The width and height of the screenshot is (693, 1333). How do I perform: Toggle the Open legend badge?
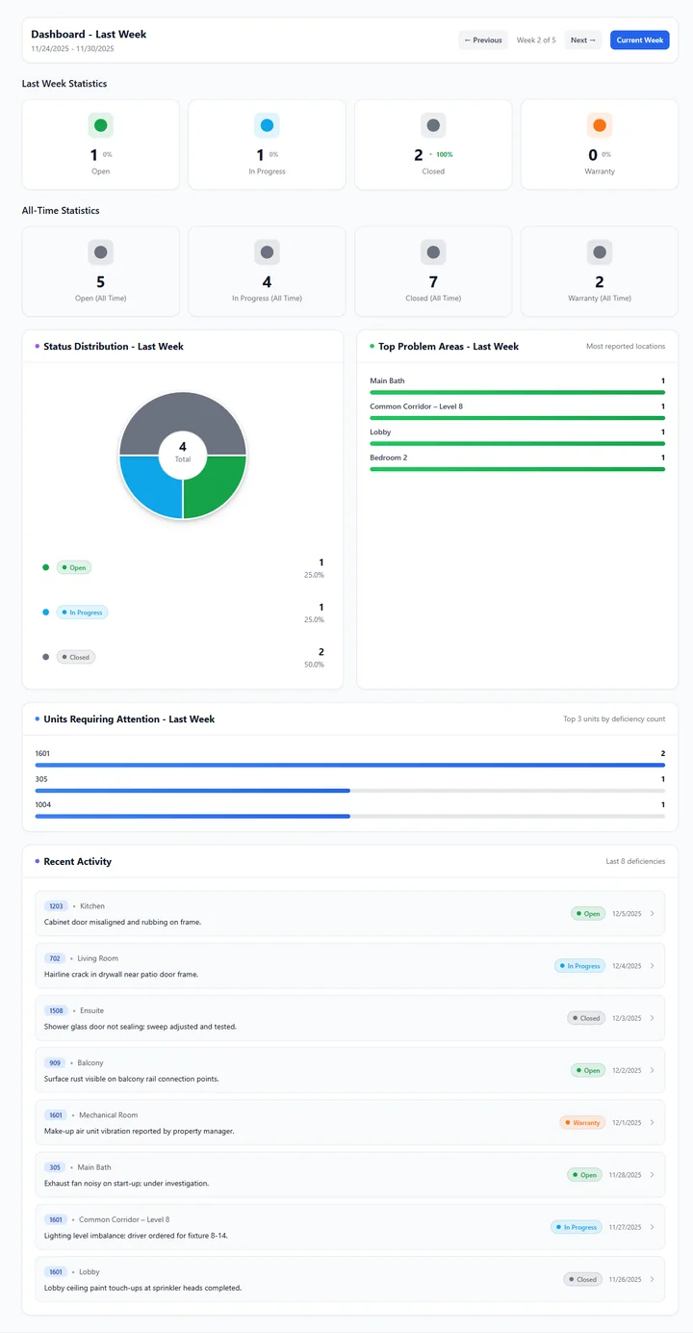74,567
